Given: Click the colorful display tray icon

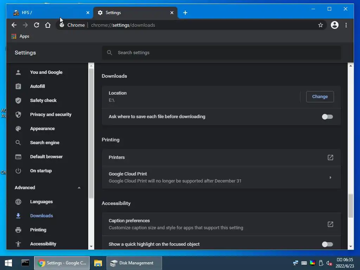Looking at the screenshot, I should (313, 263).
